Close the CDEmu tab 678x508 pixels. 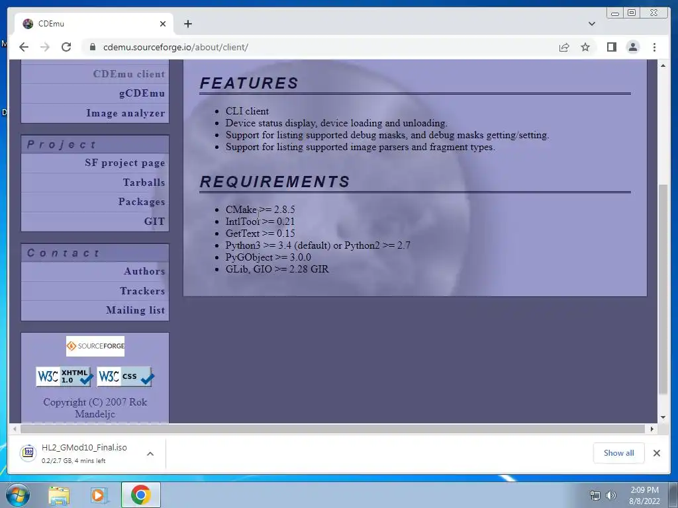tap(163, 24)
